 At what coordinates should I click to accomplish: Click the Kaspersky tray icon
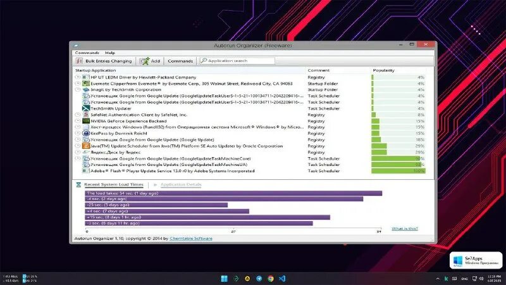pyautogui.click(x=446, y=279)
